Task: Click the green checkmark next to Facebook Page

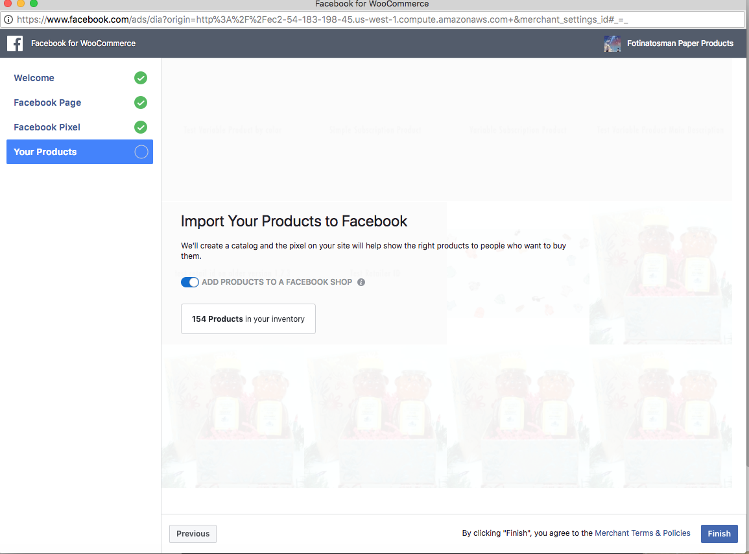Action: pos(141,102)
